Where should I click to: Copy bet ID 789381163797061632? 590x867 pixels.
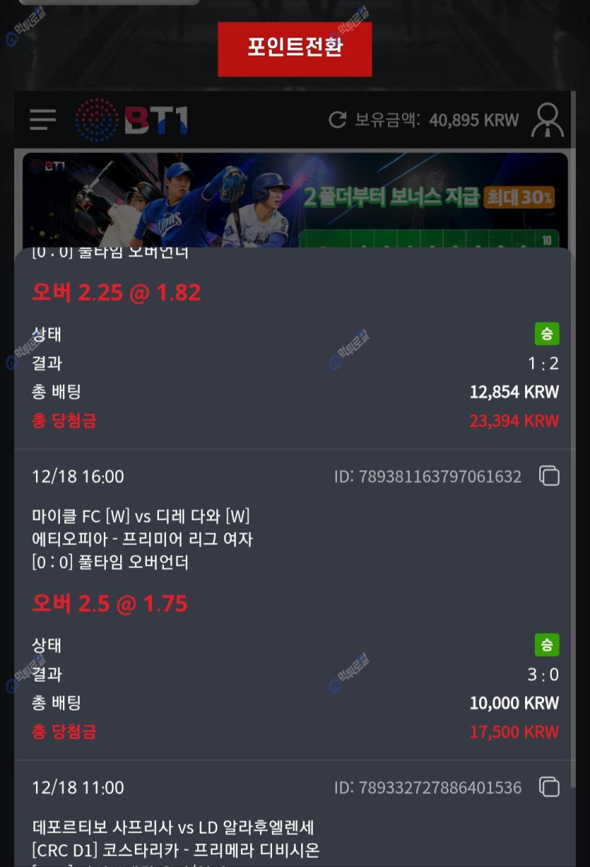click(549, 476)
